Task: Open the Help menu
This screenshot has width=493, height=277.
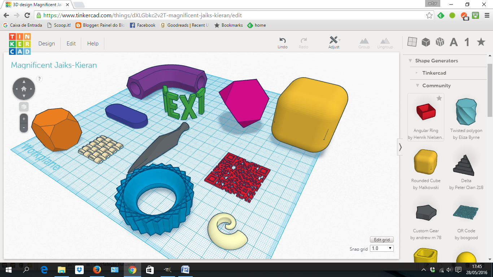Action: (x=93, y=44)
